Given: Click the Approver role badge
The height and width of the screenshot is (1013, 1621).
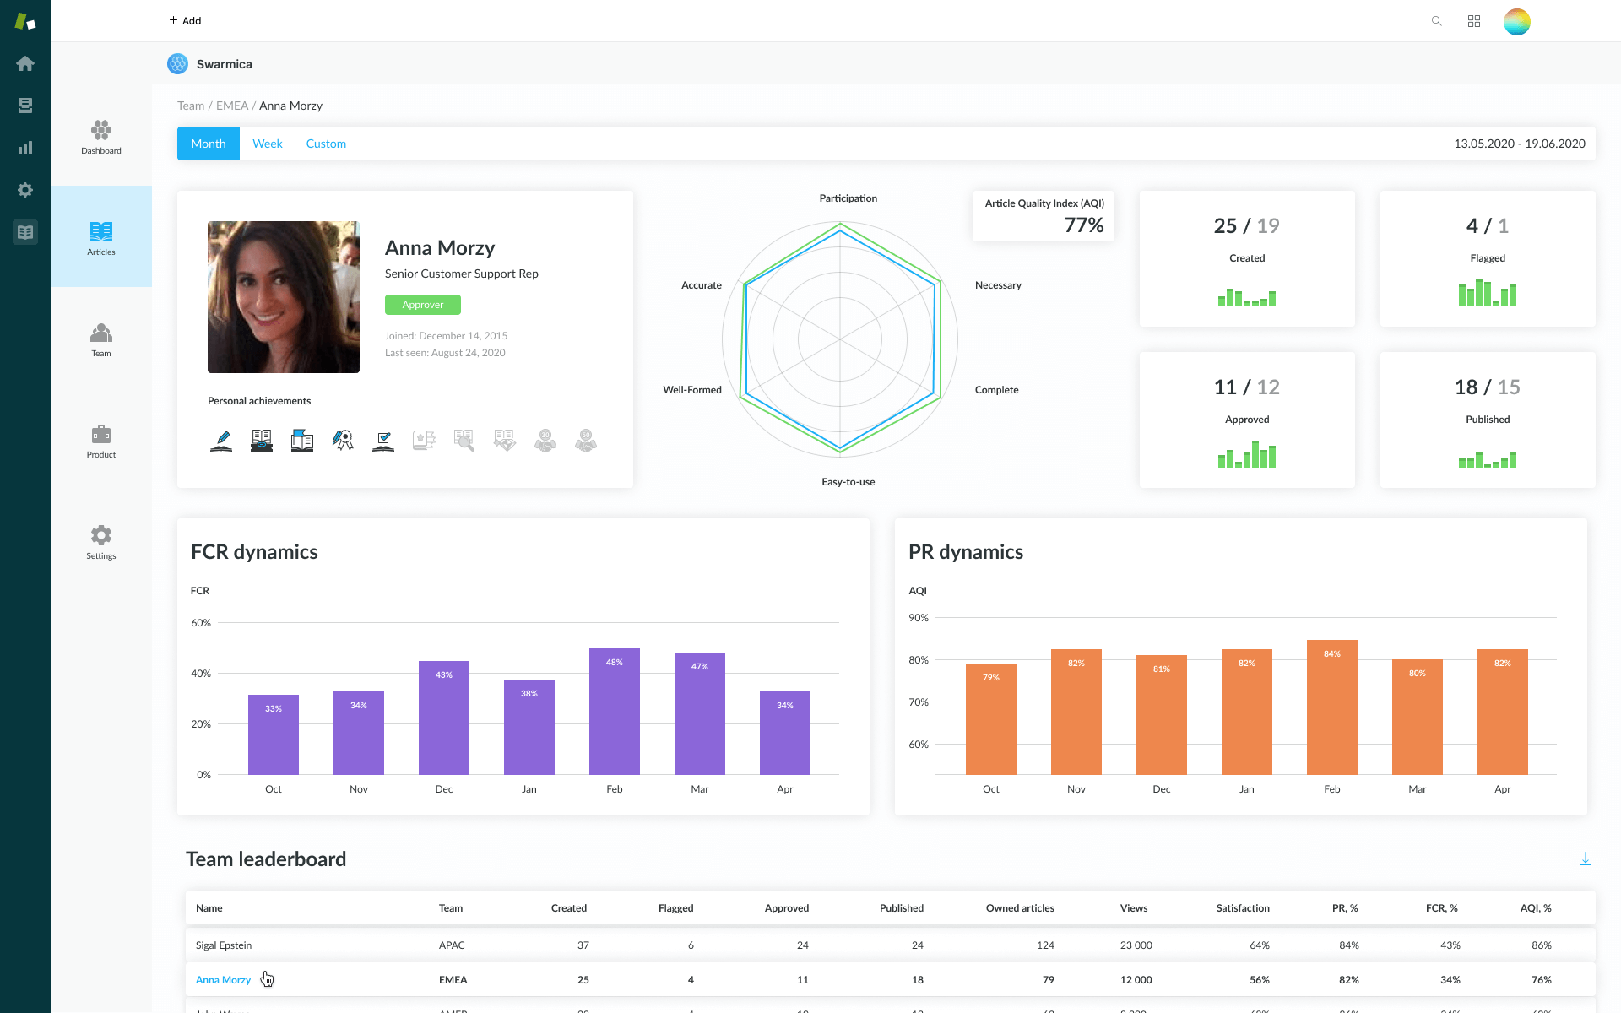Looking at the screenshot, I should [422, 305].
